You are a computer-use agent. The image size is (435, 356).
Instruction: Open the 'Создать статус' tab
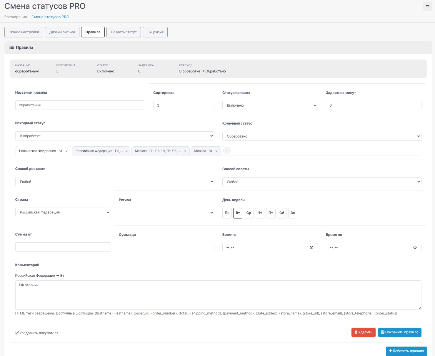pyautogui.click(x=124, y=32)
